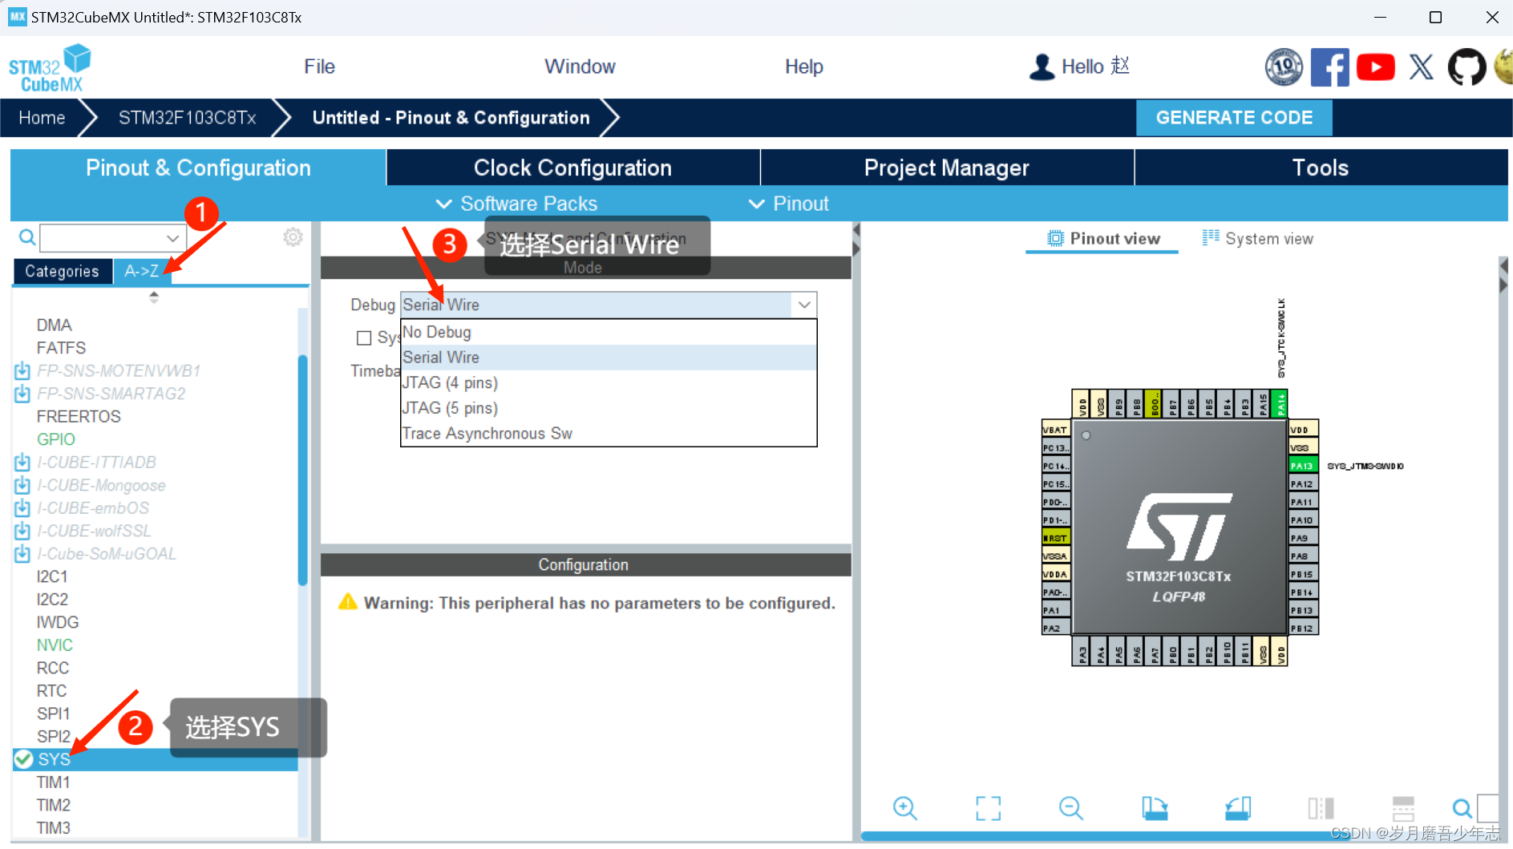
Task: Switch to the Clock Configuration tab
Action: point(572,168)
